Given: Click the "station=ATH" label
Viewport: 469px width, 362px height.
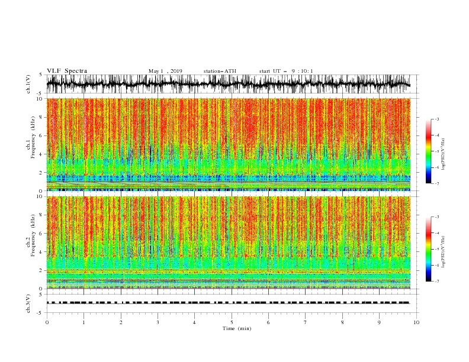Looking at the screenshot, I should click(x=220, y=71).
